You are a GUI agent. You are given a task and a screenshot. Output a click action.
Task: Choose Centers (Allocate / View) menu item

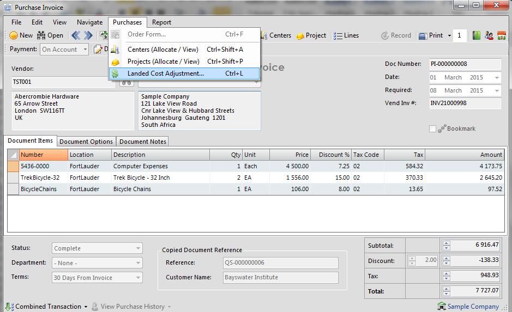tap(164, 50)
